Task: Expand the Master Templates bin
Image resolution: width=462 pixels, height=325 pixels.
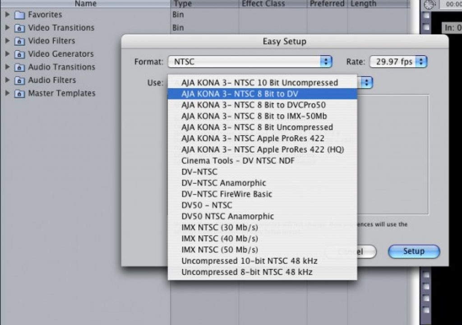Action: pos(8,93)
